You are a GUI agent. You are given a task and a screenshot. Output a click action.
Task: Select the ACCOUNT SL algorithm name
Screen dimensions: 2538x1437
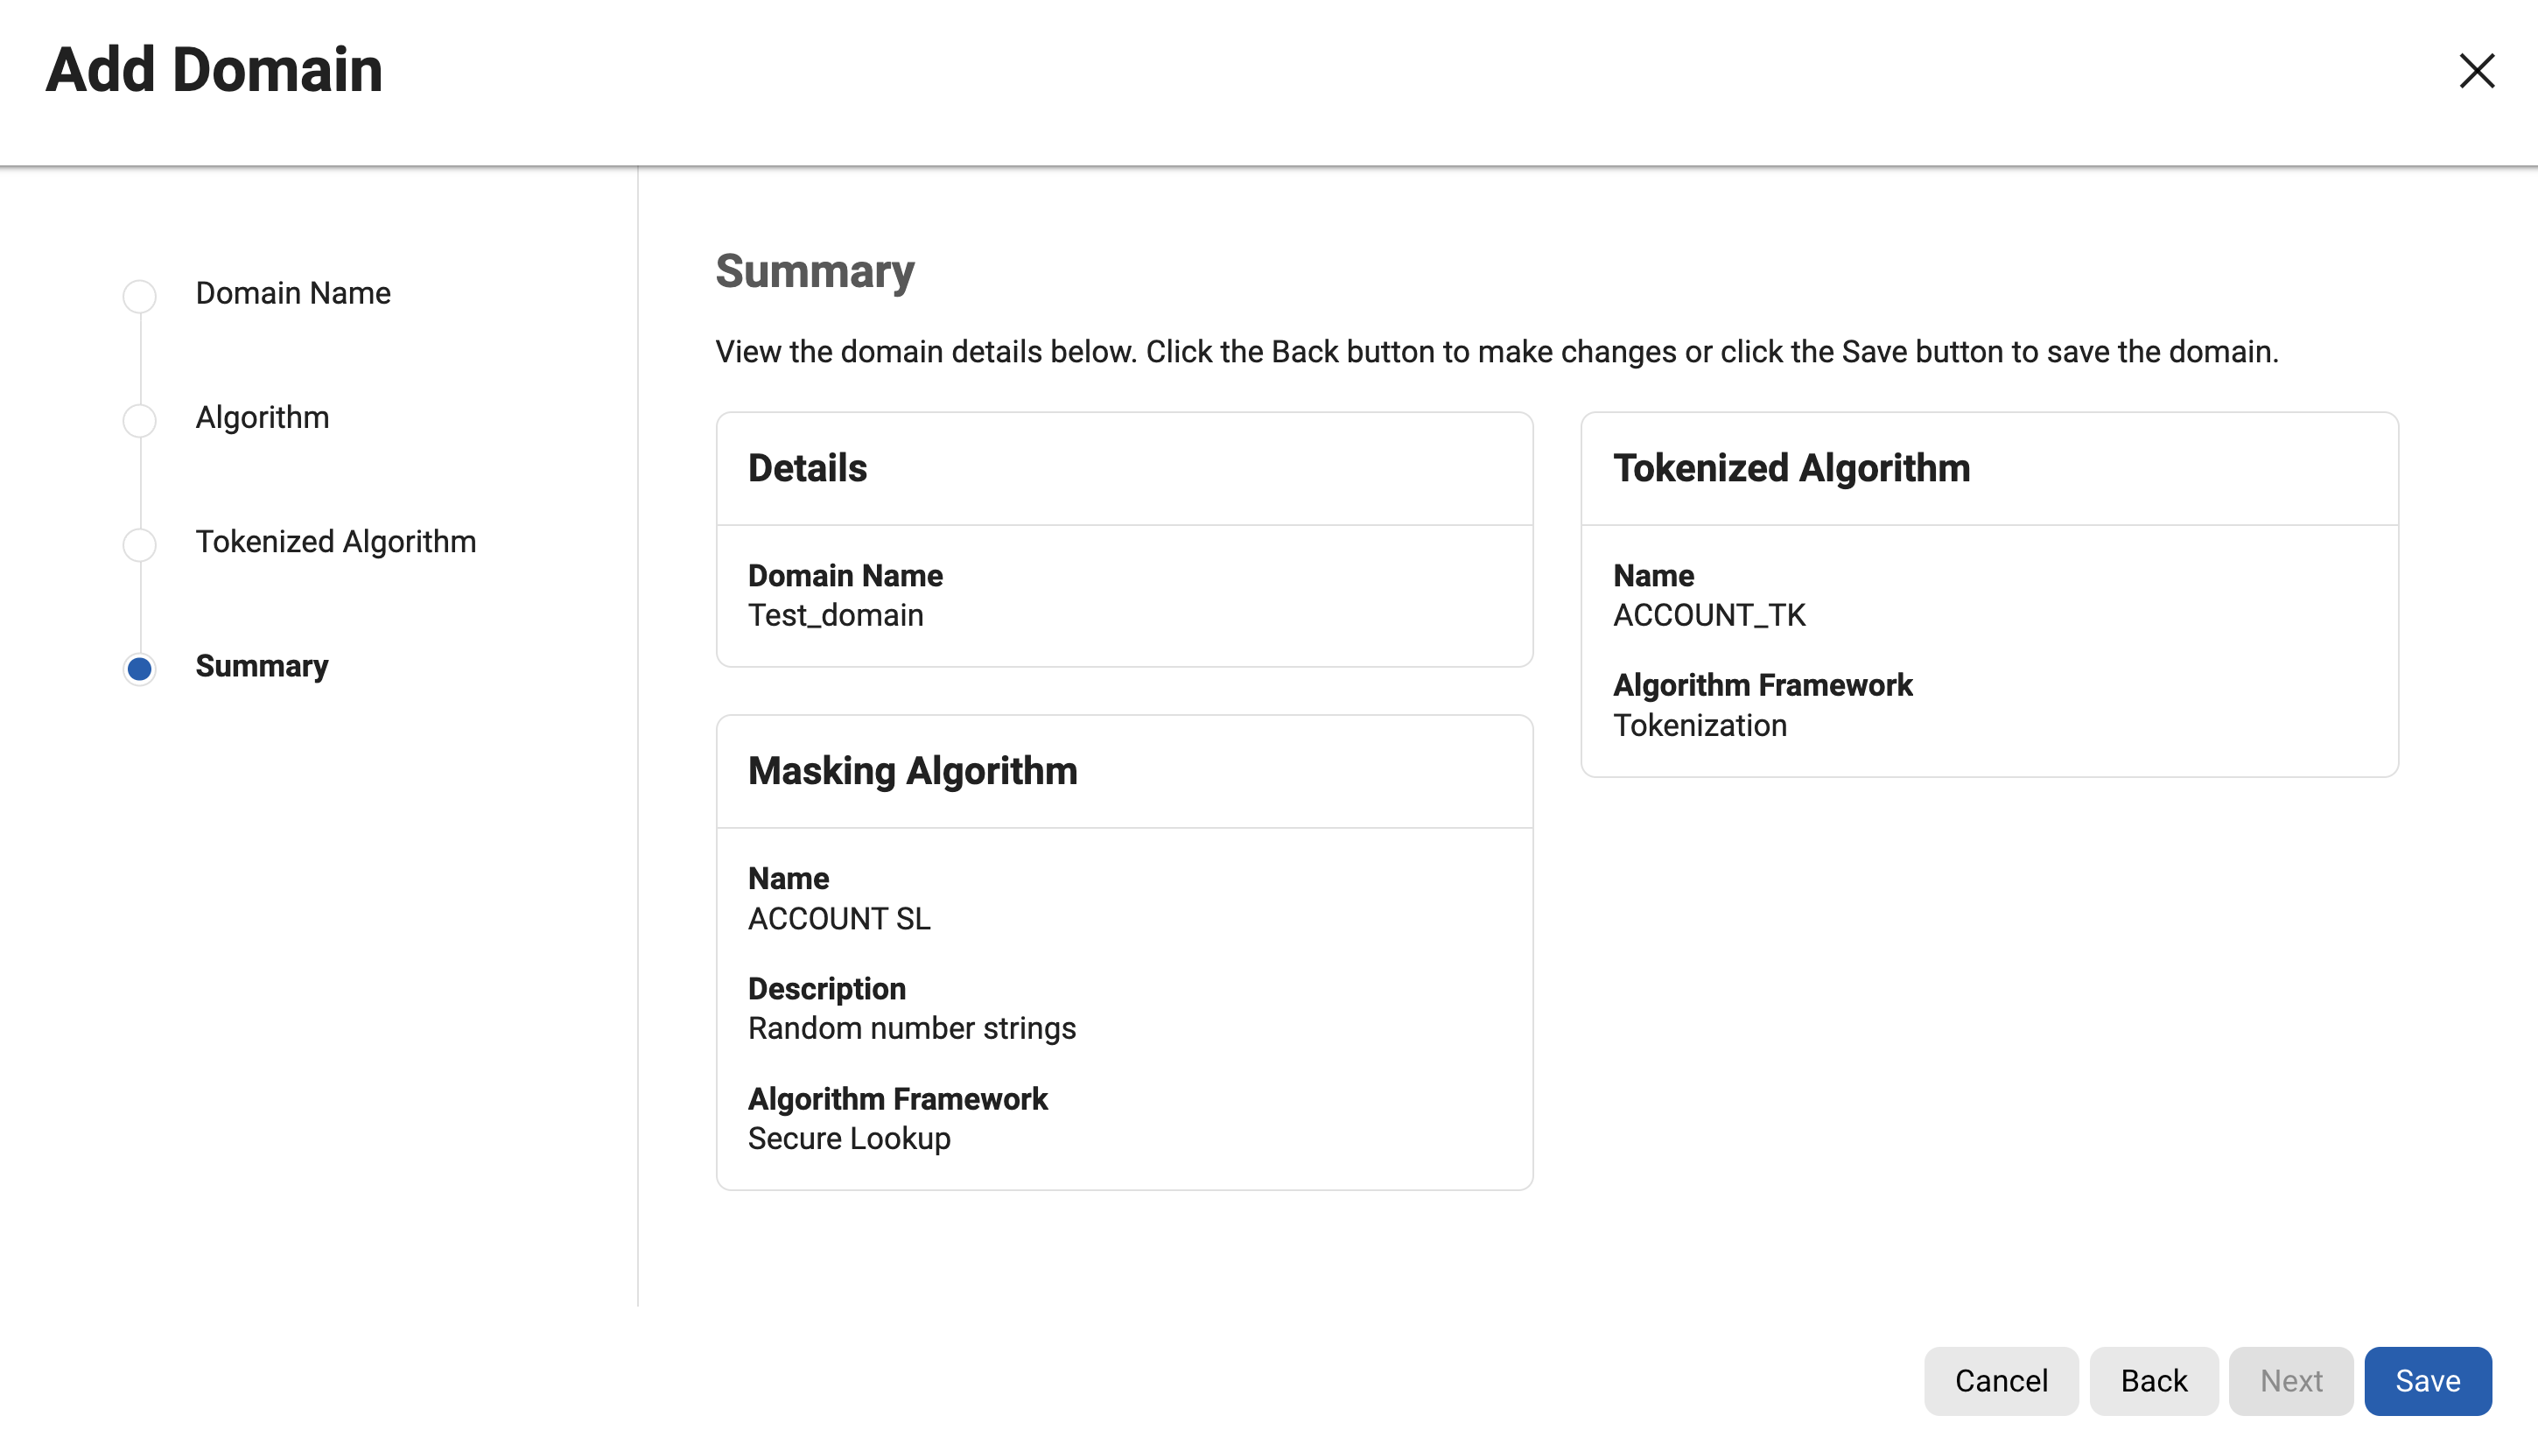838,919
